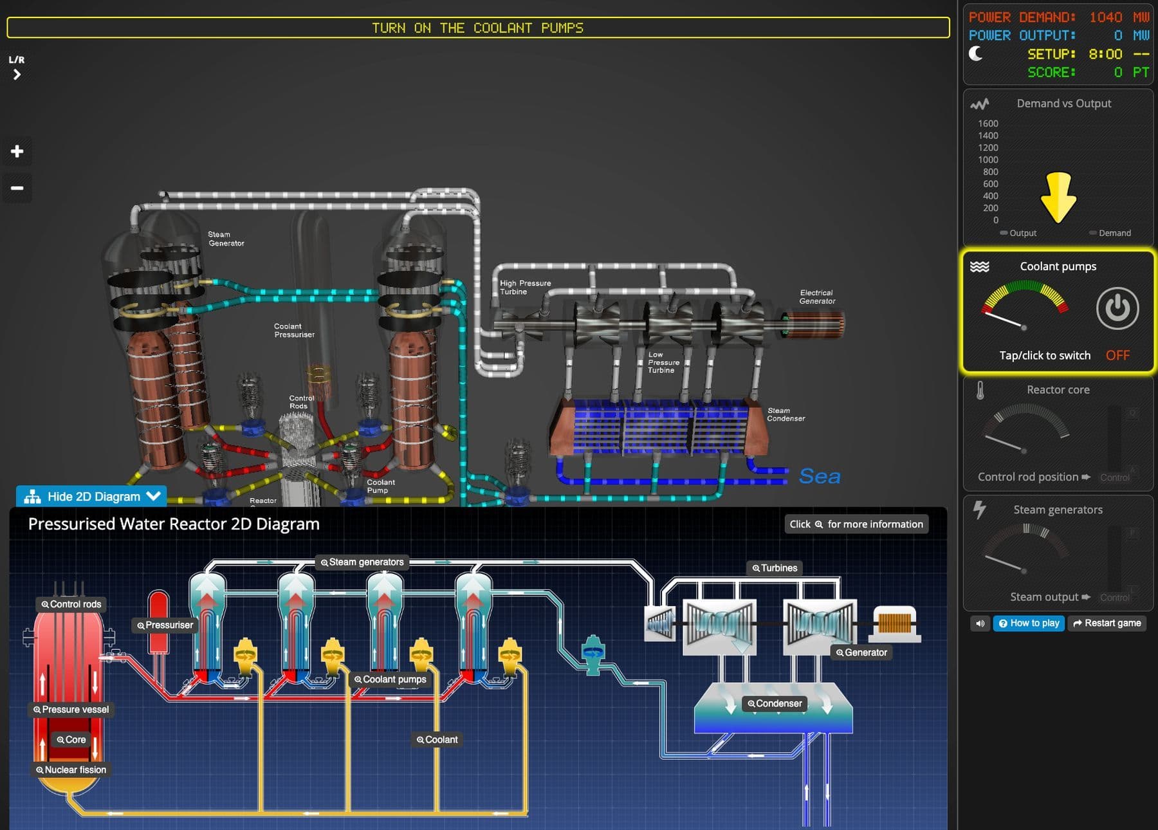The height and width of the screenshot is (830, 1158).
Task: Open the Condenser magnifier in the 2D diagram
Action: (774, 703)
